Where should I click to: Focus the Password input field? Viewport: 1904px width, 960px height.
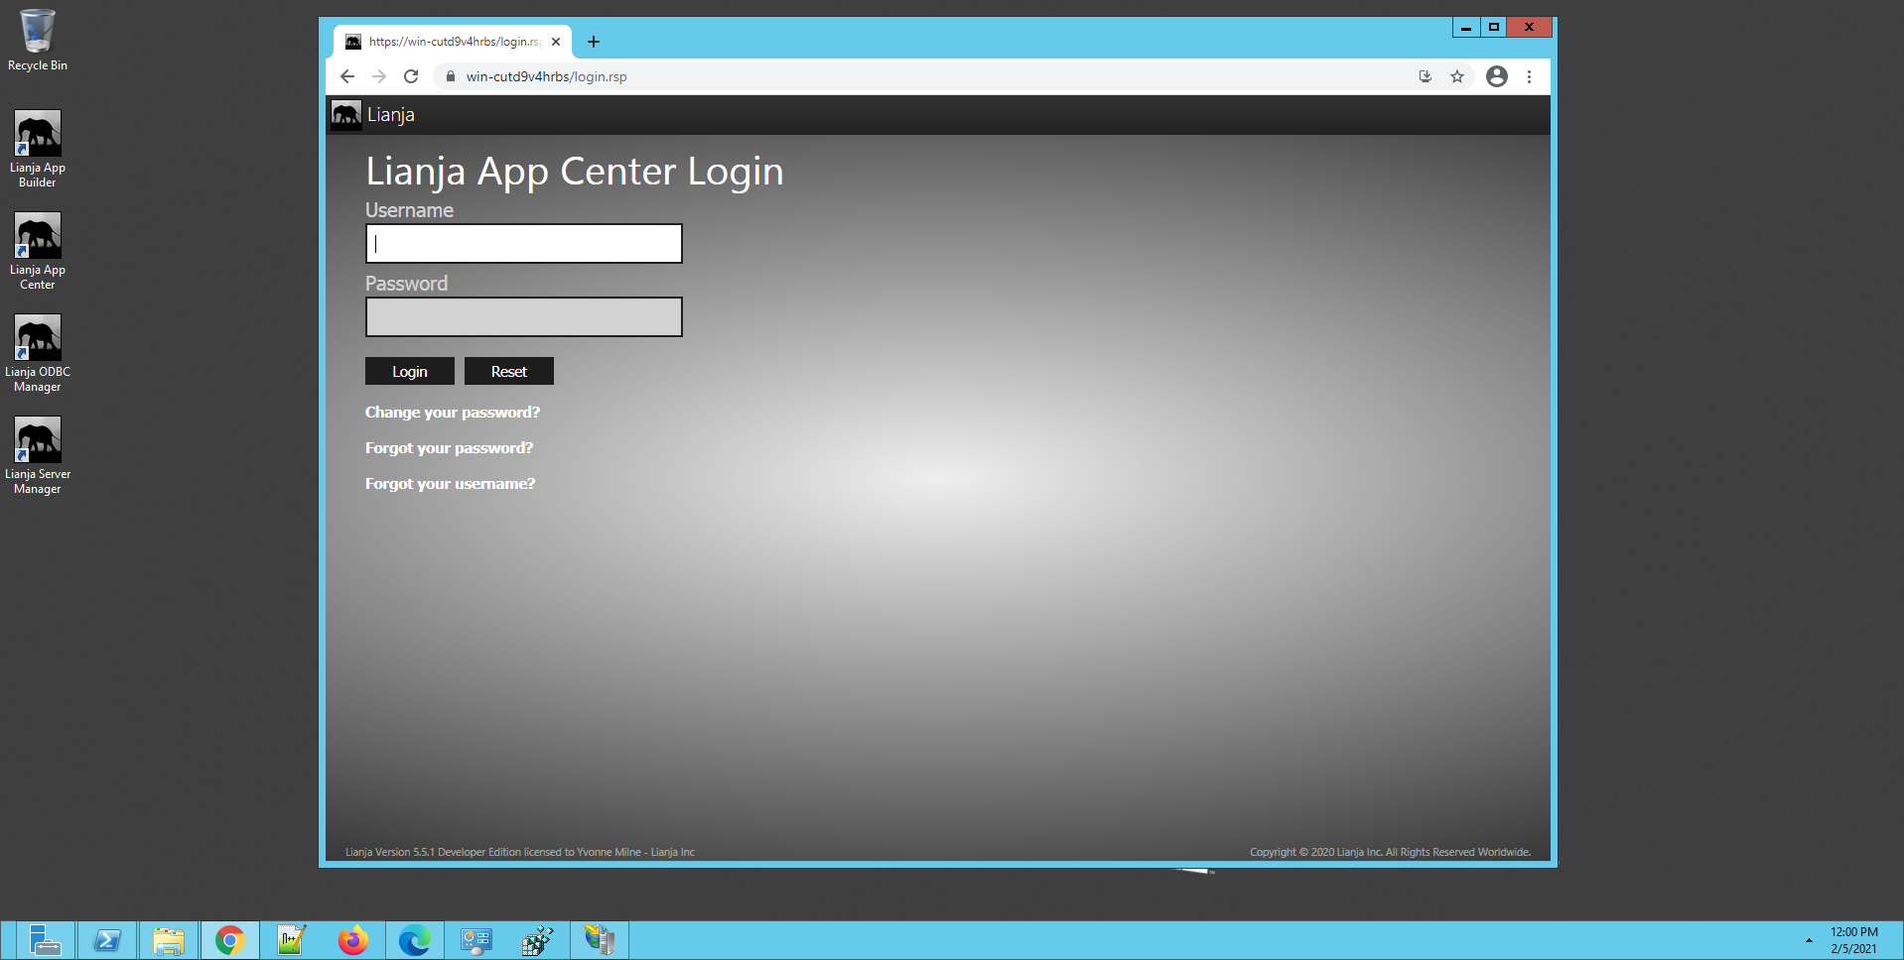tap(523, 317)
